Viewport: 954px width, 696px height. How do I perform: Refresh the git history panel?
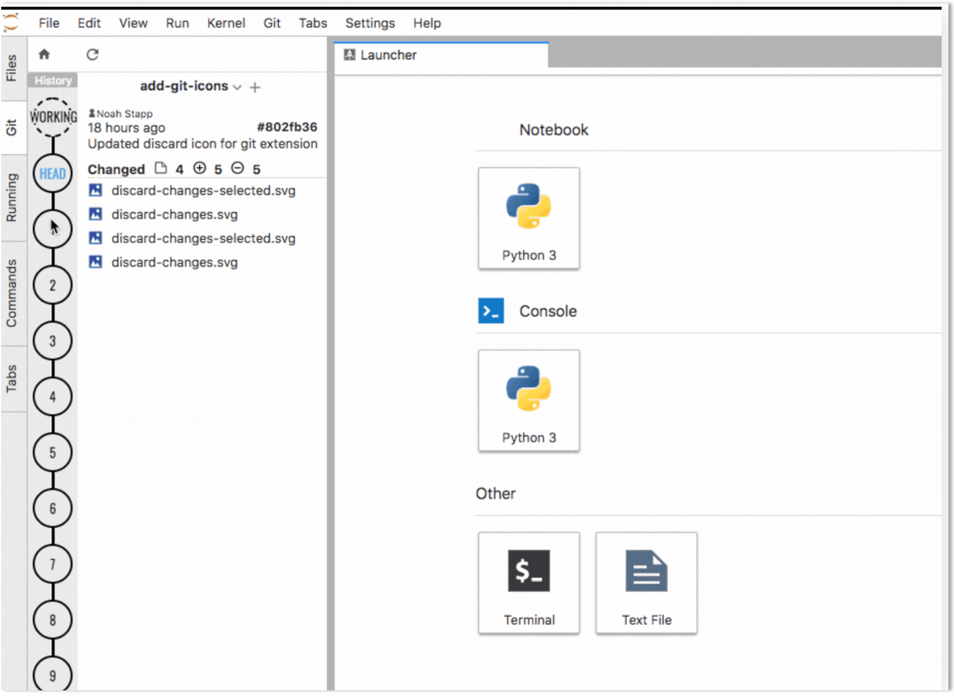click(x=92, y=55)
